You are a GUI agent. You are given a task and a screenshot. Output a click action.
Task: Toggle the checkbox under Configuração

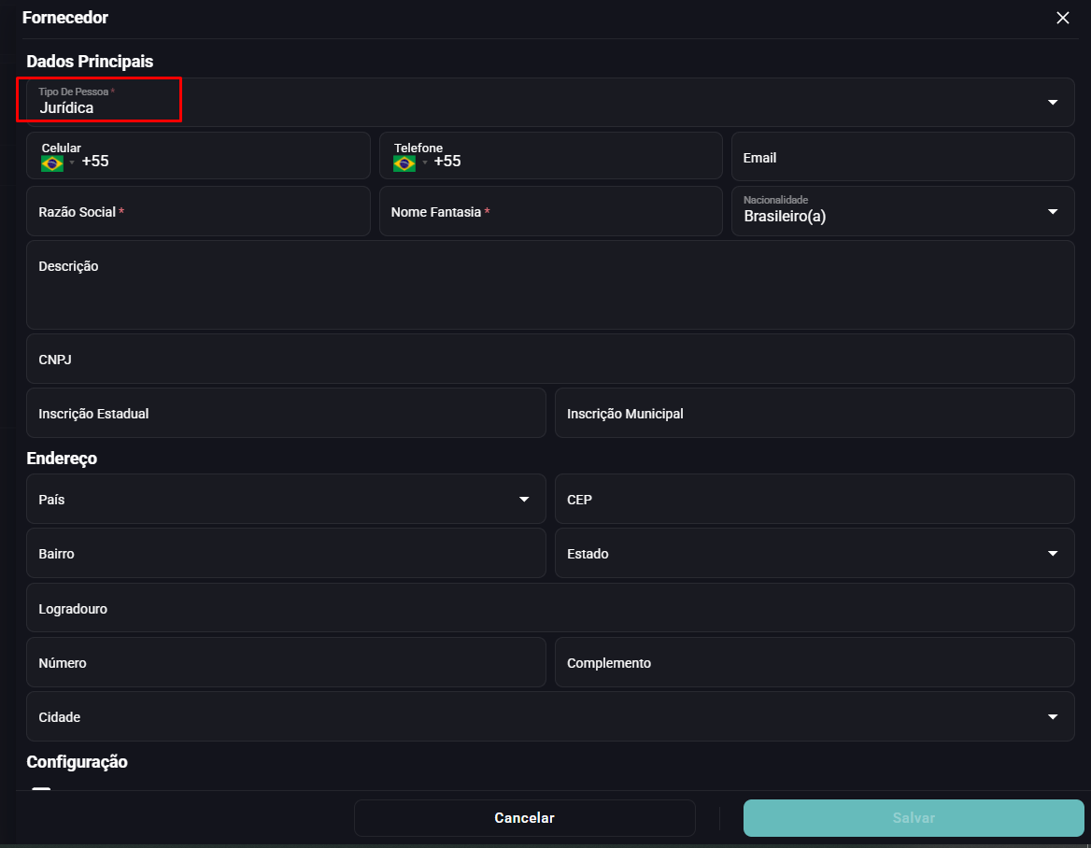(41, 789)
